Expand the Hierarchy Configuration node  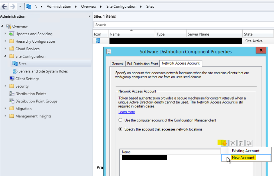5,41
